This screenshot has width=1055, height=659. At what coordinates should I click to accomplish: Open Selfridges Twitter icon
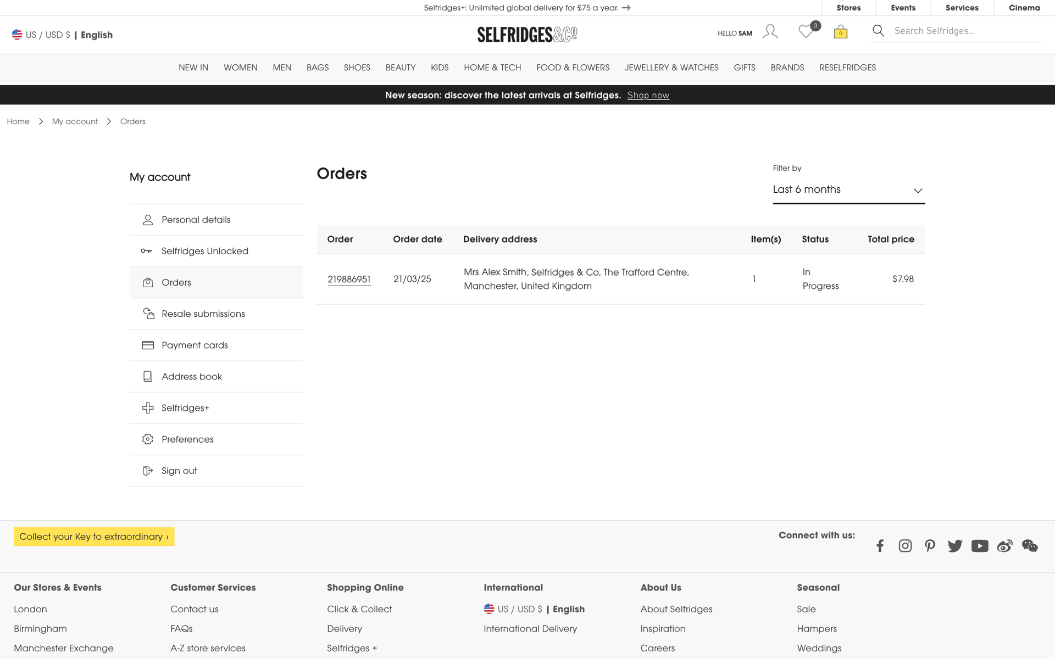[955, 545]
